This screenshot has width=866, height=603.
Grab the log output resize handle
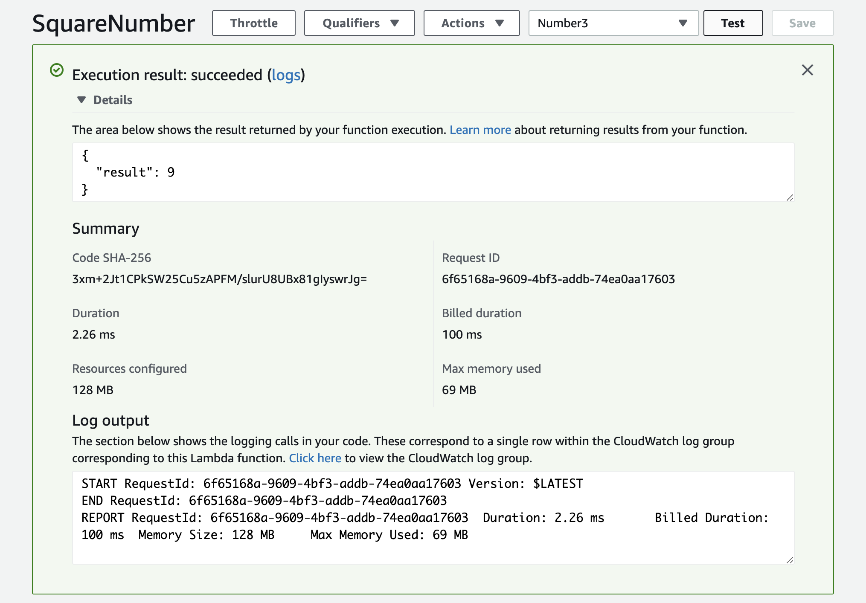[x=790, y=560]
